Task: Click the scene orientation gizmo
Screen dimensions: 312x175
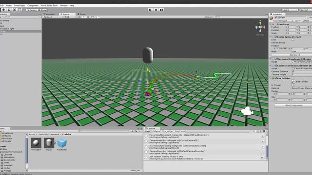Action: (x=260, y=27)
